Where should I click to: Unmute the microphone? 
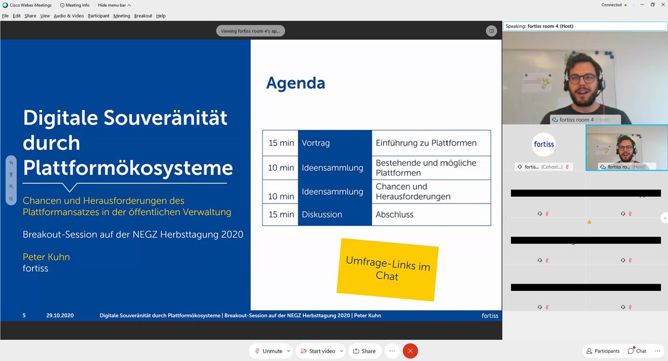click(268, 351)
